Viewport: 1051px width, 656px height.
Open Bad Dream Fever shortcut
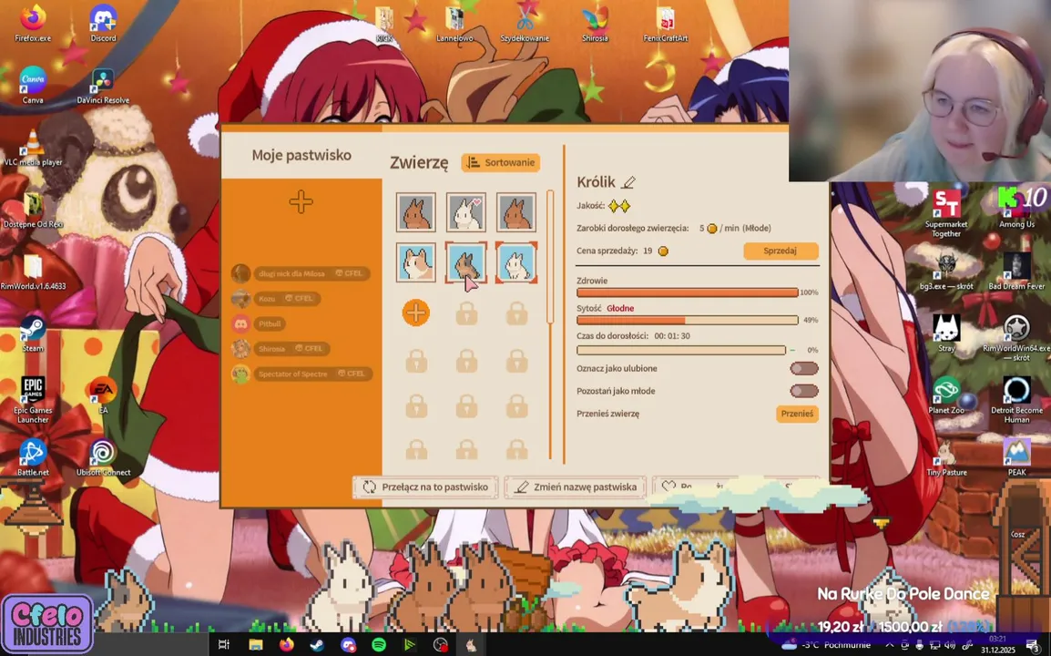(1016, 272)
